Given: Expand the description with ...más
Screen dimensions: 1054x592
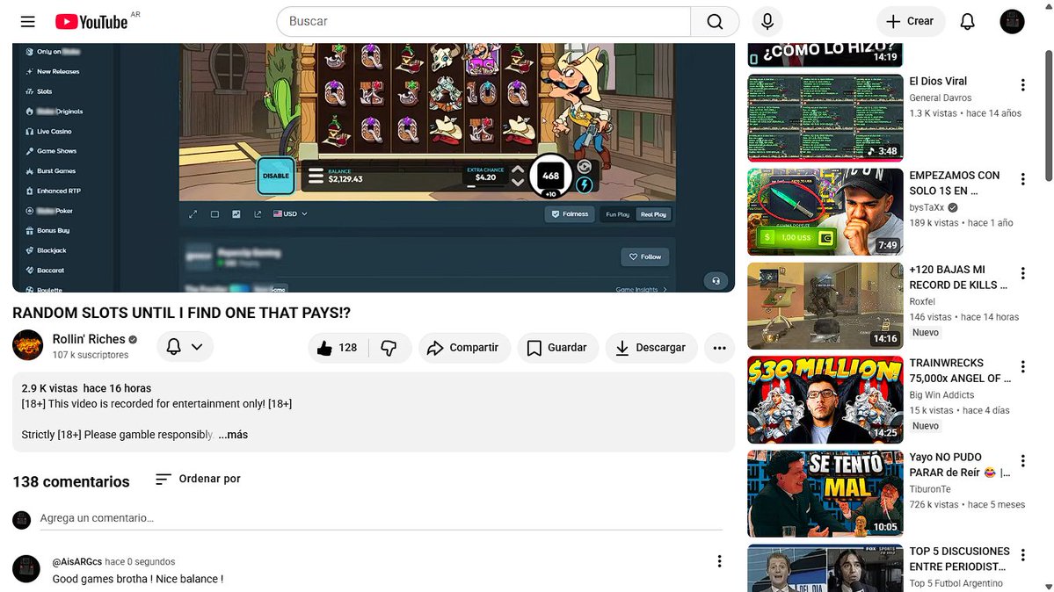Looking at the screenshot, I should click(x=233, y=435).
